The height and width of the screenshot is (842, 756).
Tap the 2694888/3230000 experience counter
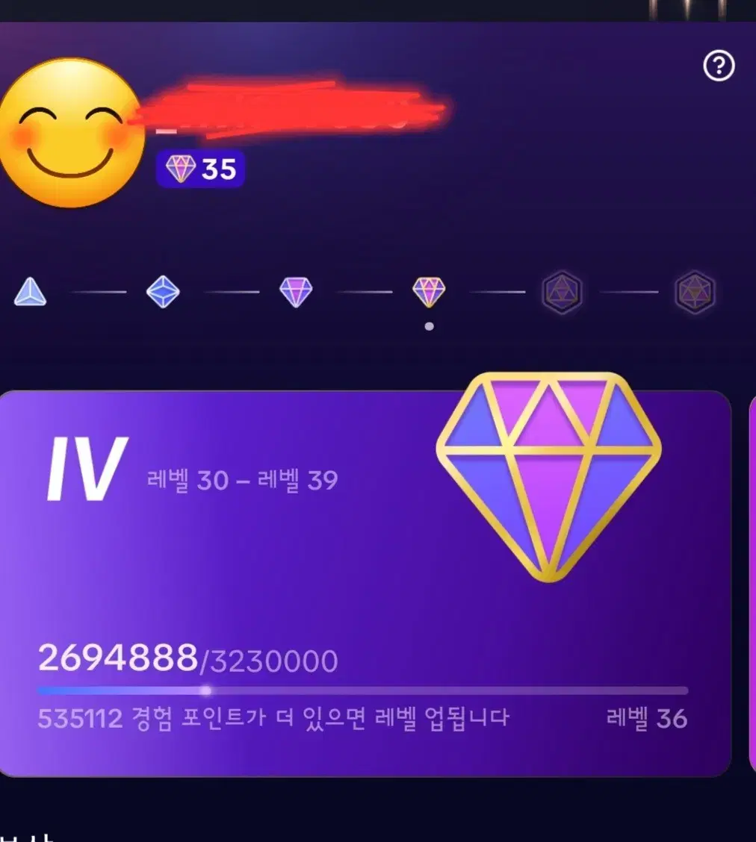pos(188,658)
